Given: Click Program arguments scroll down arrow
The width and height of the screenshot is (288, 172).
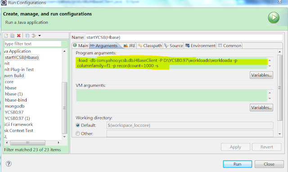Looking at the screenshot, I should point(270,66).
